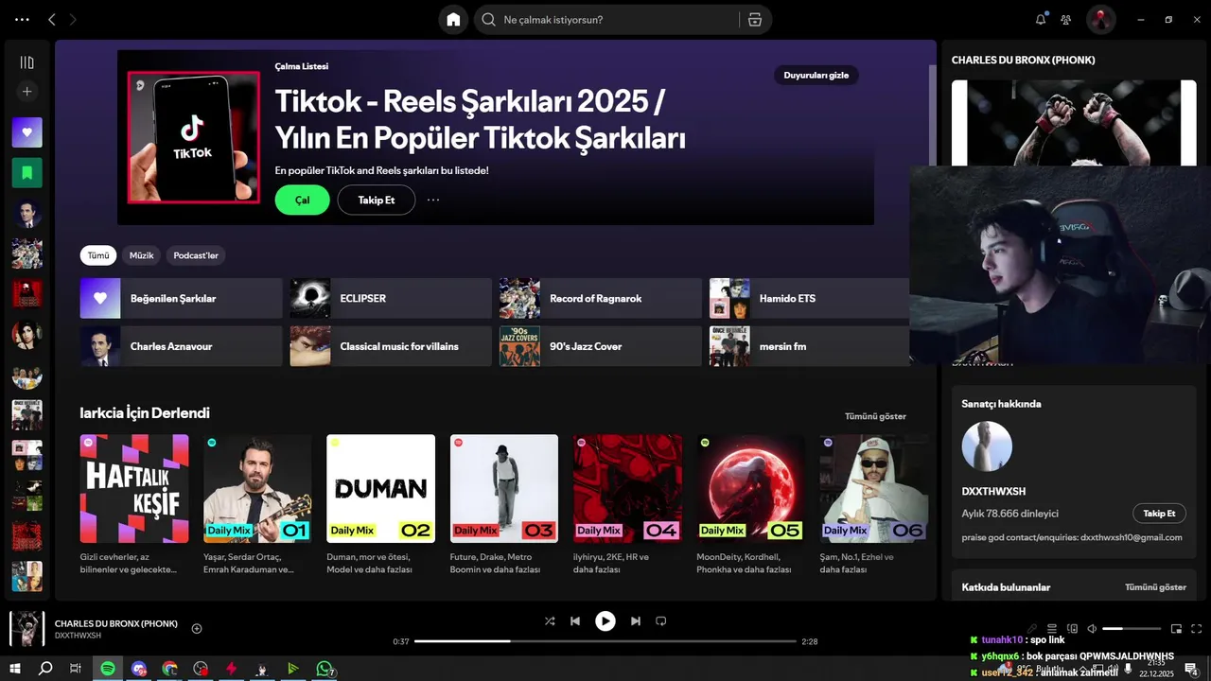The image size is (1211, 681).
Task: Open the mini player icon
Action: pyautogui.click(x=1176, y=629)
